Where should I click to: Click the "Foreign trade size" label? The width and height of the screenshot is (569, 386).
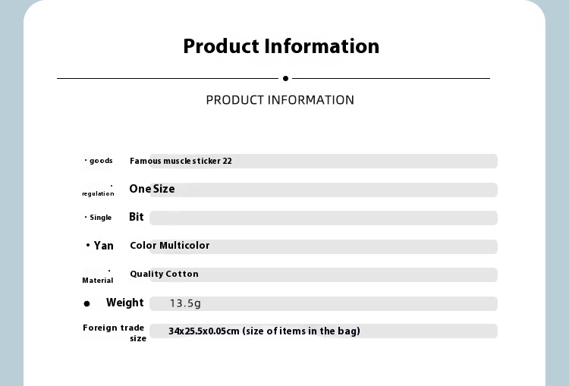pos(114,332)
